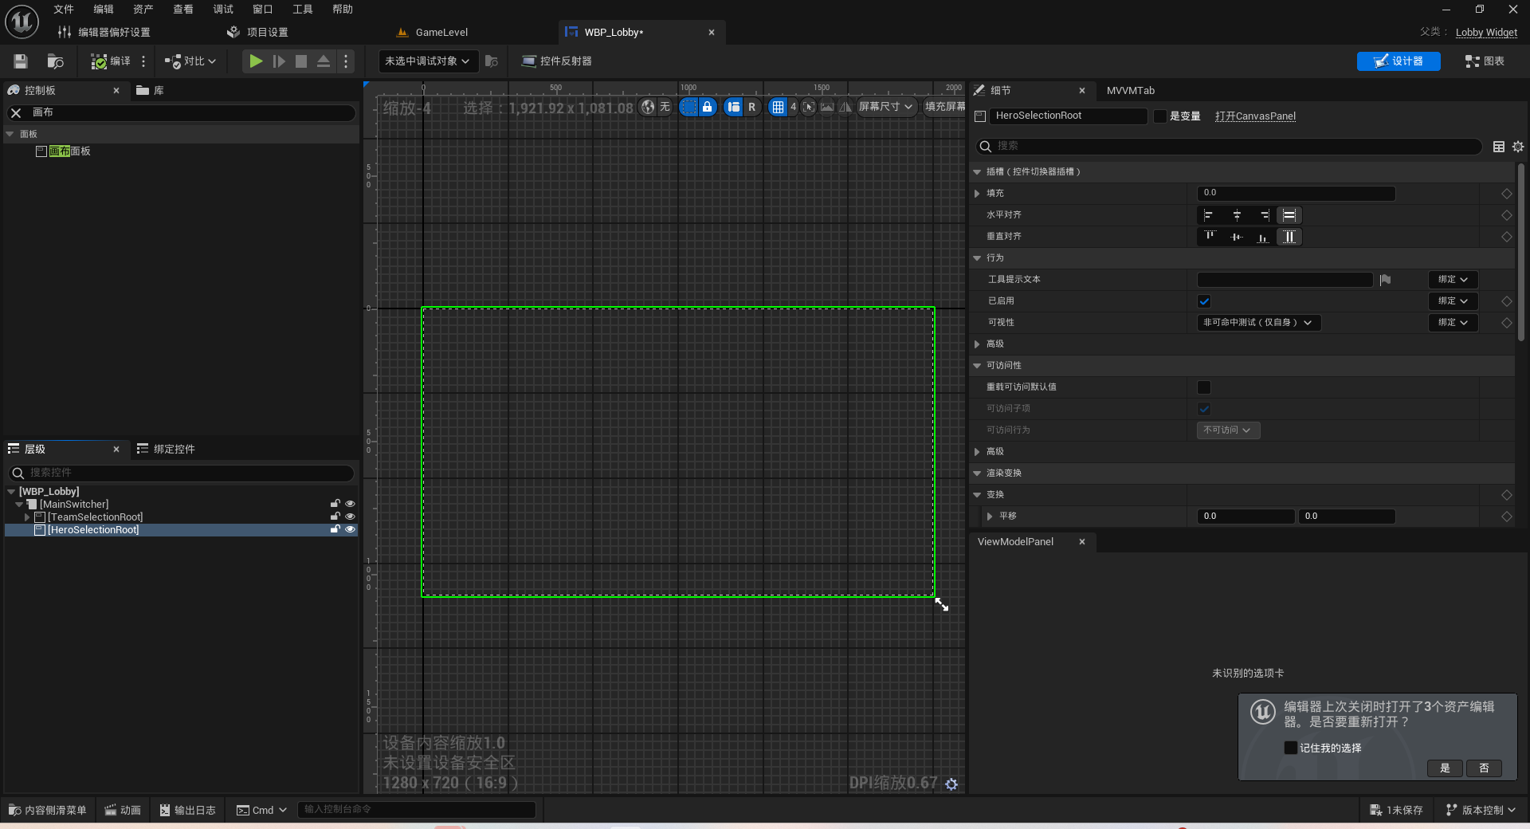Switch to 图表 (Graph) mode

click(1485, 61)
